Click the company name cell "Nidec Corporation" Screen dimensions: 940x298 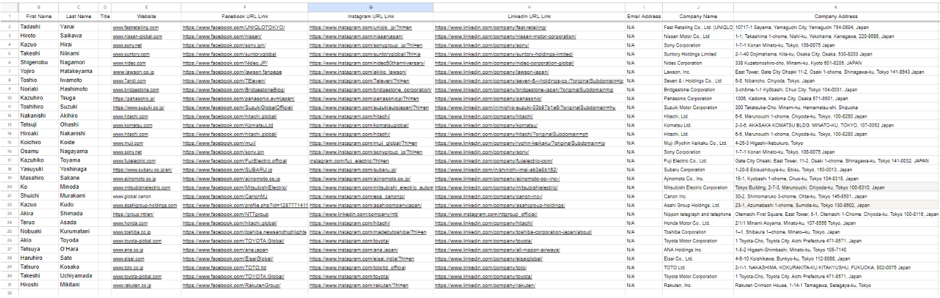(698, 63)
